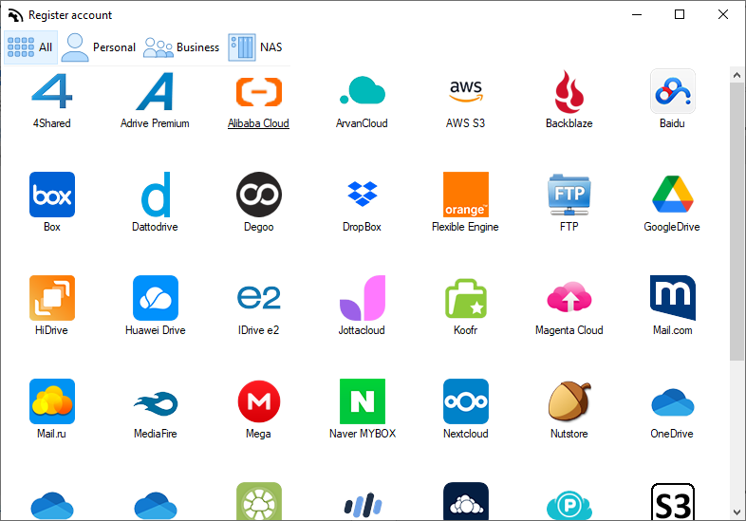Select the red Mega icon
Screen dimensions: 746x521
(259, 401)
